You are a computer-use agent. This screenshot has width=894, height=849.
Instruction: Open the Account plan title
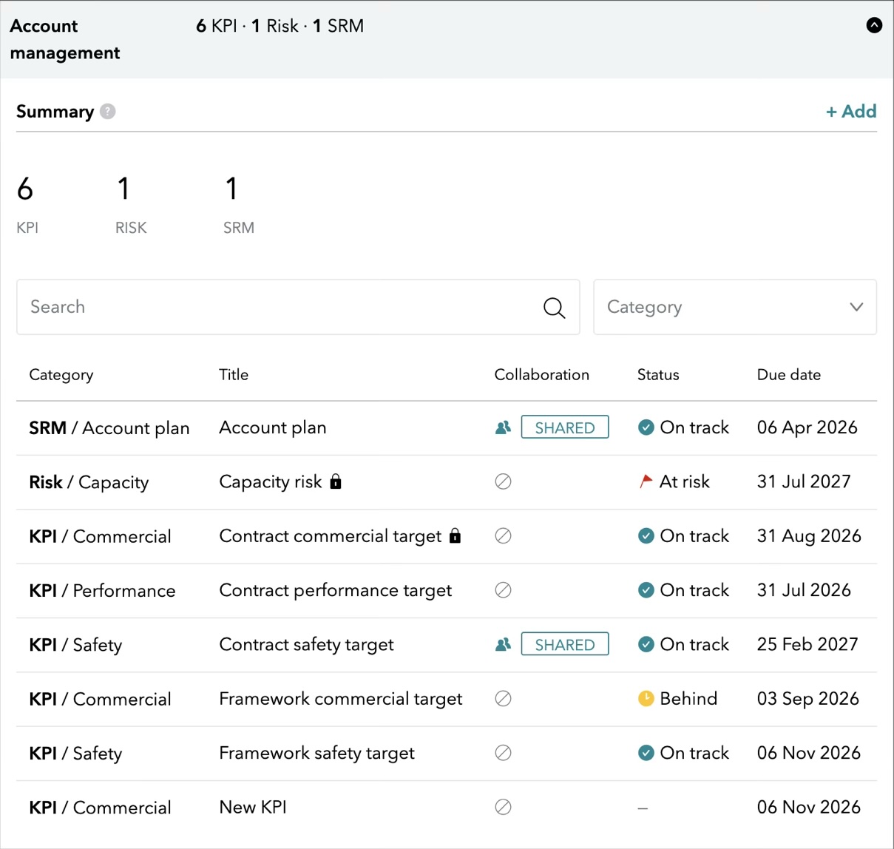[x=273, y=427]
